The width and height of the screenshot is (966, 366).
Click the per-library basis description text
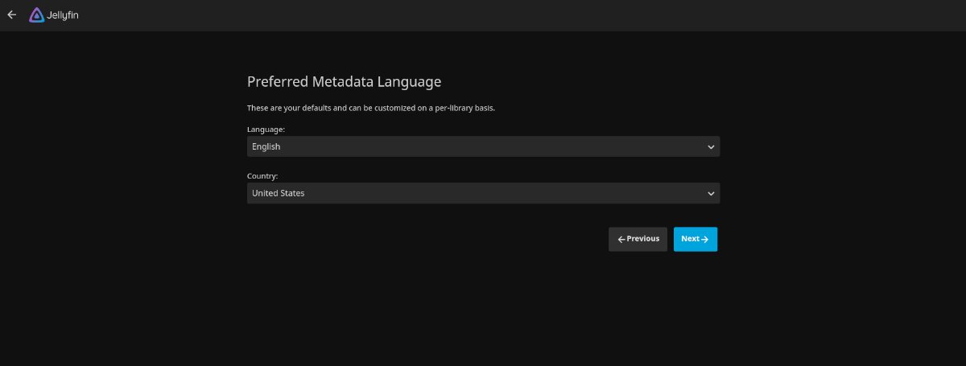tap(370, 108)
